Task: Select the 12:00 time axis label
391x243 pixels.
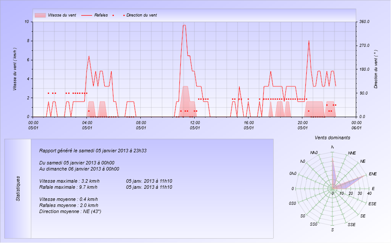Action: pos(195,125)
